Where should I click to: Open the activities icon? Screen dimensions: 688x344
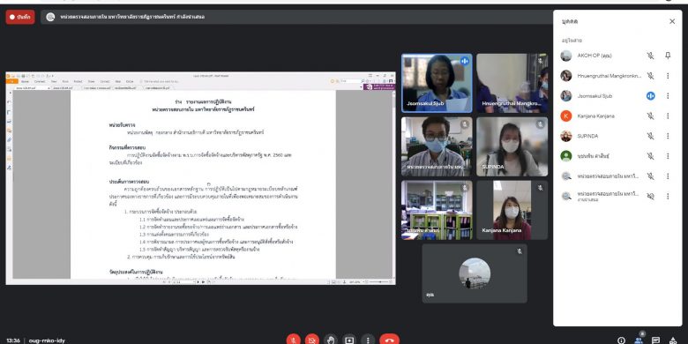[x=673, y=340]
